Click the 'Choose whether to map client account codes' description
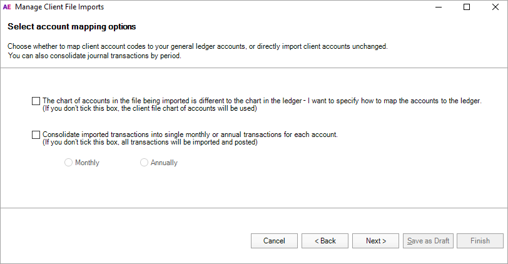Screen dimensions: 508x264 (197, 46)
